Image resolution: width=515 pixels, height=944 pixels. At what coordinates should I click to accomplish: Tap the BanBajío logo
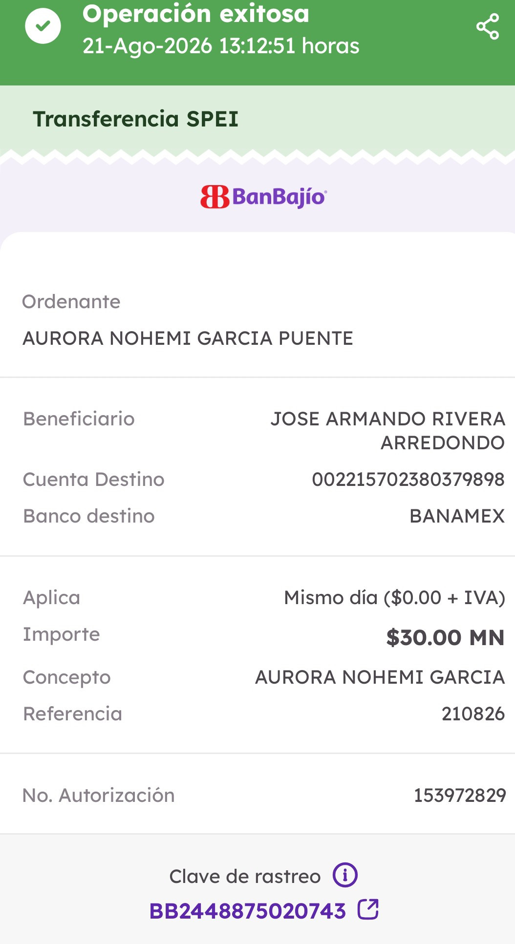(x=263, y=197)
